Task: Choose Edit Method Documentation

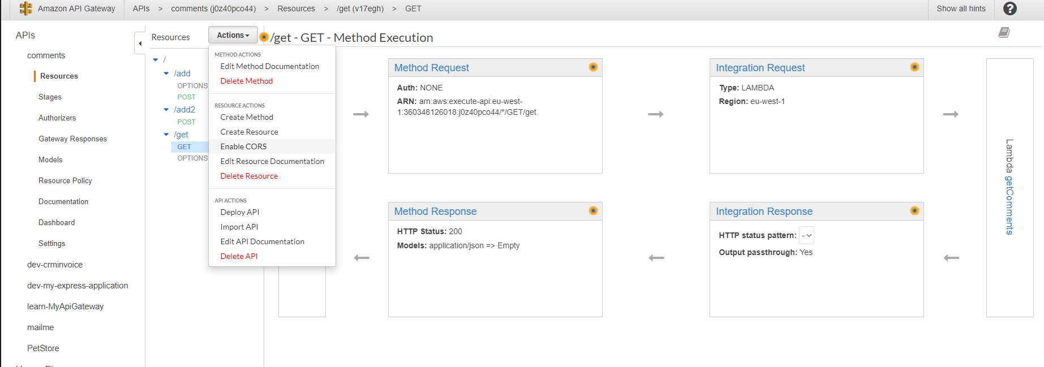Action: (272, 66)
